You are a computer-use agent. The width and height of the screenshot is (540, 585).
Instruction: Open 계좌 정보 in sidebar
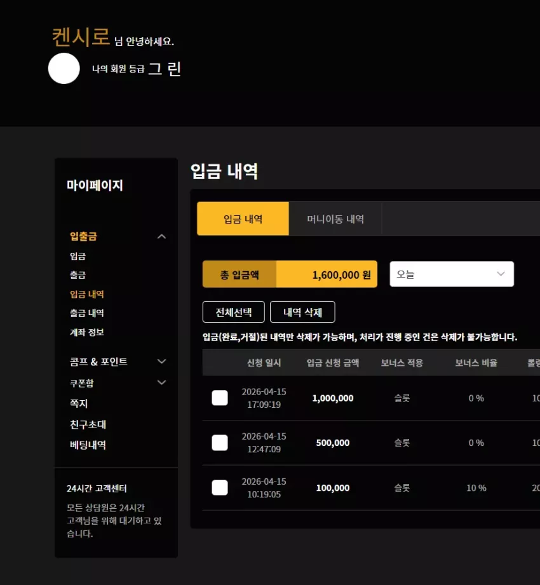pyautogui.click(x=87, y=332)
